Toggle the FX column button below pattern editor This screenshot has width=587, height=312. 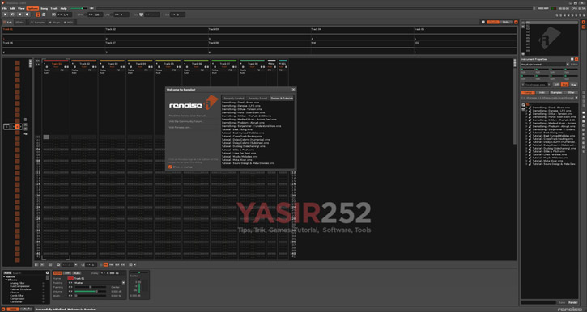click(123, 264)
